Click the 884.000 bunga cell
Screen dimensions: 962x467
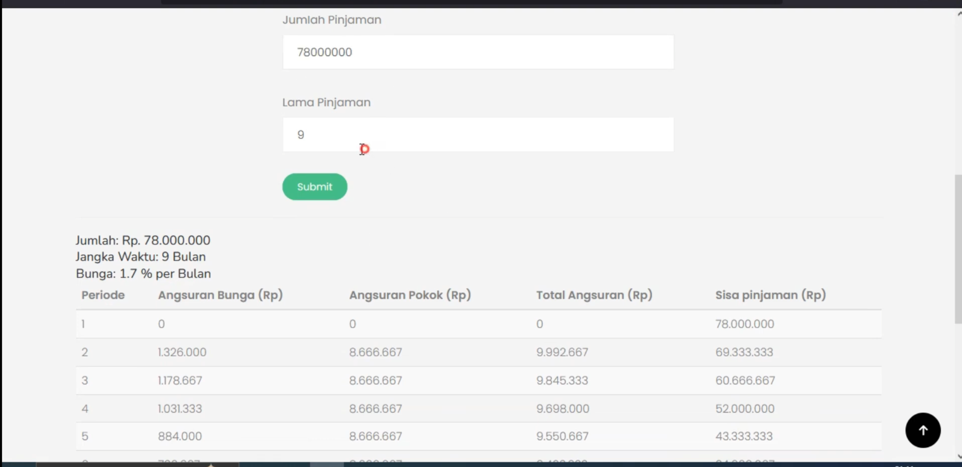[x=180, y=436]
